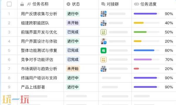Image resolution: width=176 pixels, height=105 pixels.
Task: Tick the select-all checkbox in the header
Action: pos(9,4)
